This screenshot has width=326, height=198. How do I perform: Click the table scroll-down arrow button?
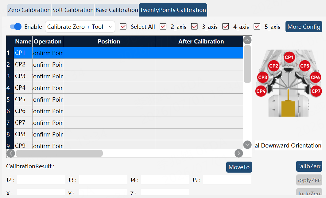point(247,145)
